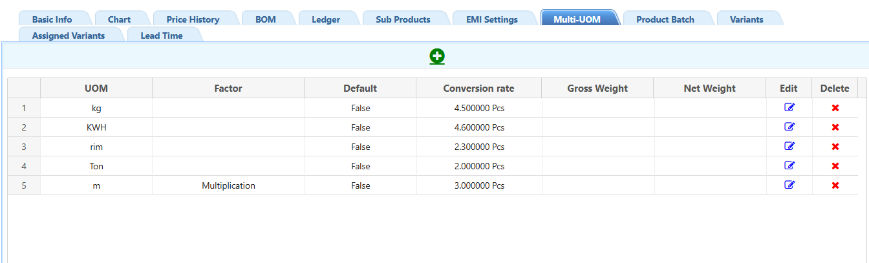Image resolution: width=869 pixels, height=263 pixels.
Task: Switch to Assigned Variants tab
Action: (x=69, y=36)
